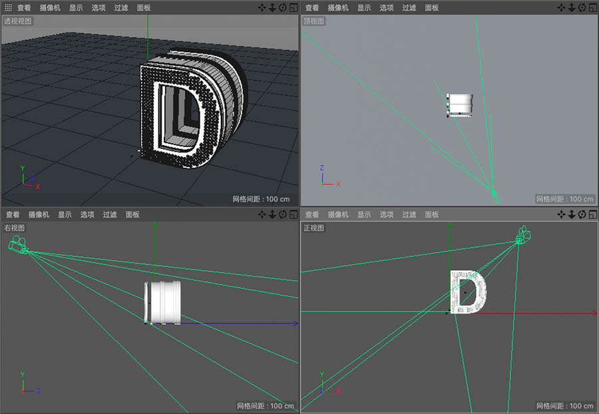
Task: Open the 面板 menu in front viewport
Action: pos(432,214)
